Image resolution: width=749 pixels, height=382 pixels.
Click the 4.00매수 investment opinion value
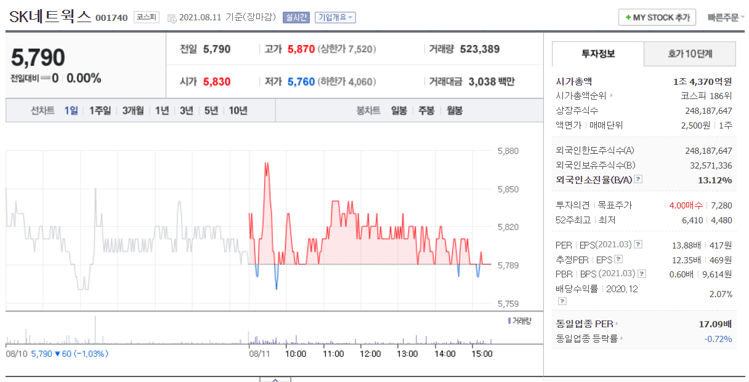[x=687, y=205]
